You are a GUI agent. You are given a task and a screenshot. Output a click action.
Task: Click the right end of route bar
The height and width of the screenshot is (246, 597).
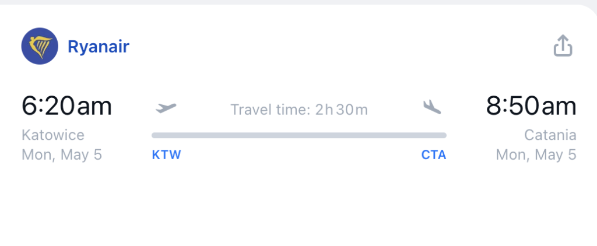pyautogui.click(x=443, y=135)
